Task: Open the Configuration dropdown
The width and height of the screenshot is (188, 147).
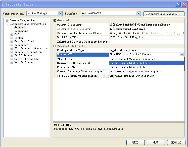Action: (x=60, y=13)
